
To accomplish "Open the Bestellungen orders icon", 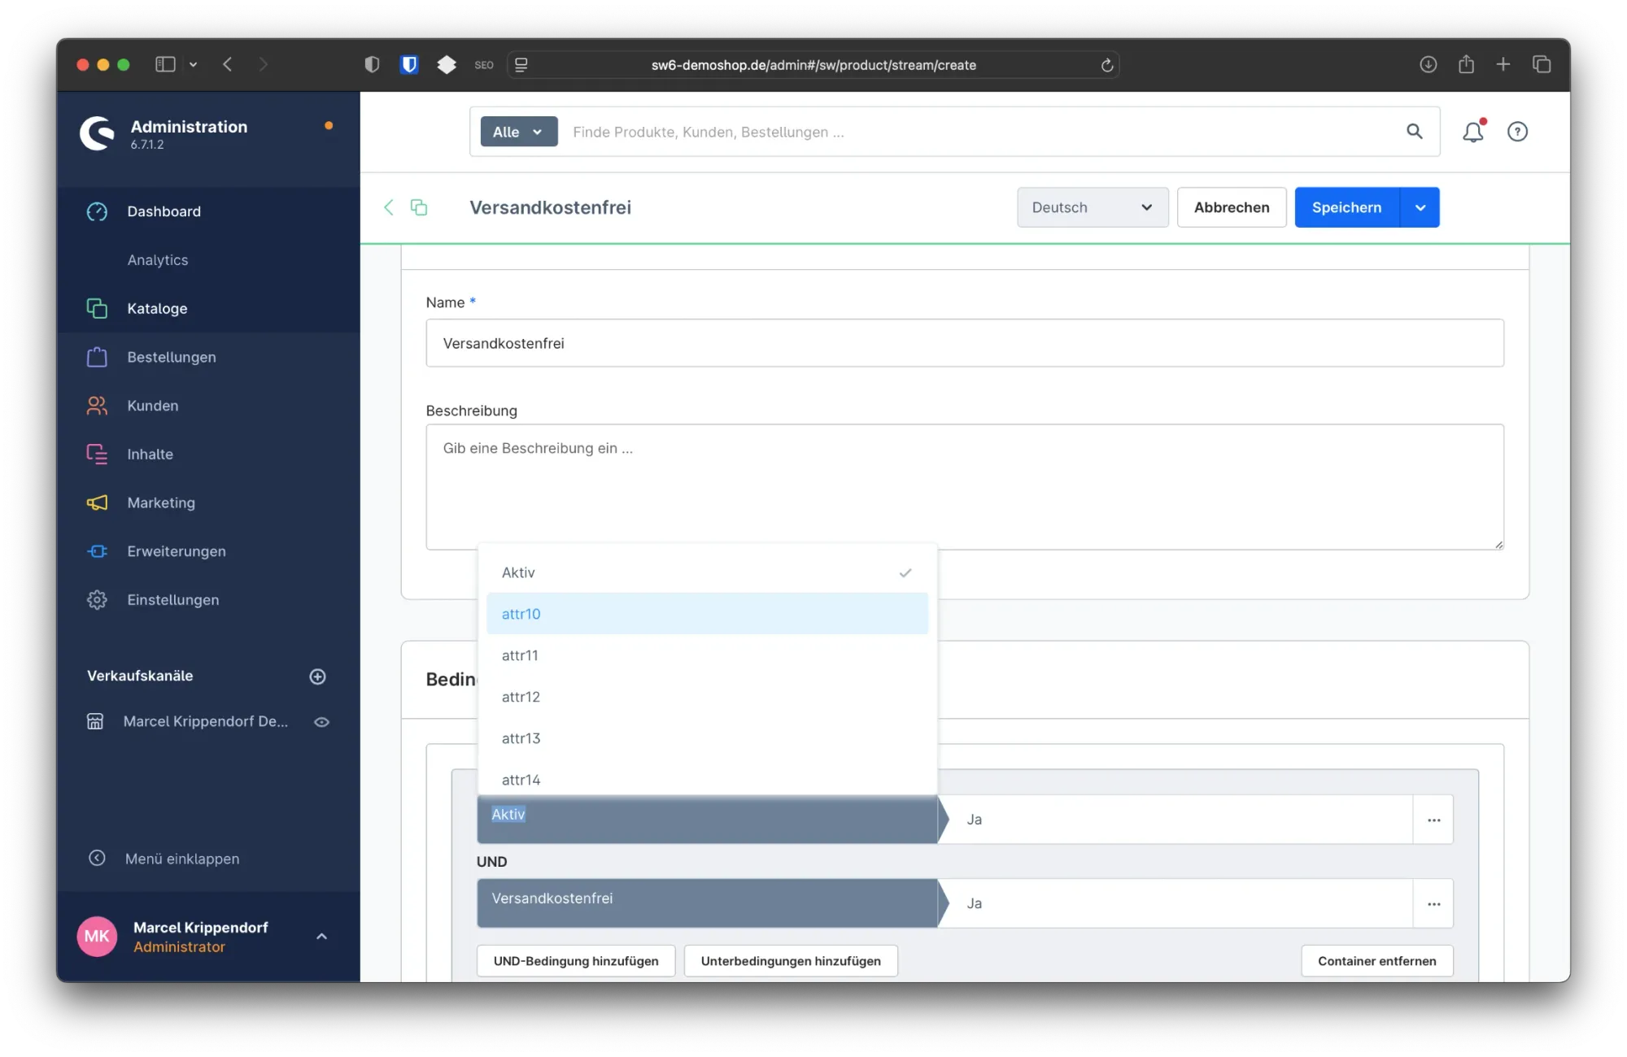I will (97, 356).
